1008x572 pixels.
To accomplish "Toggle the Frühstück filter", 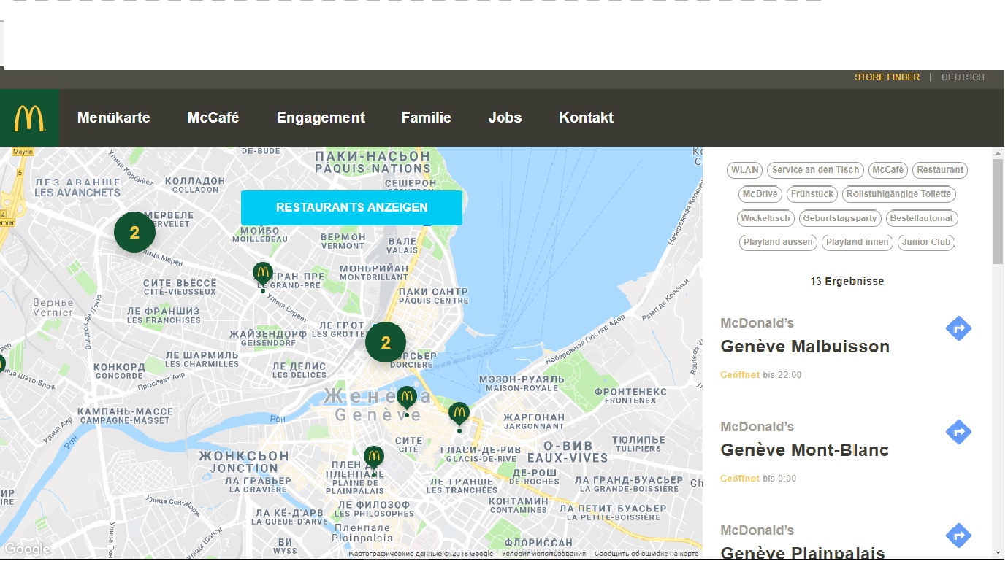I will 812,194.
